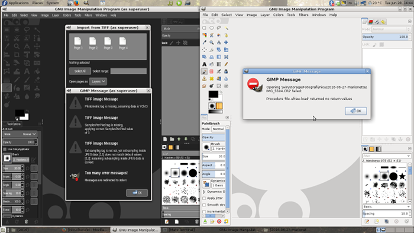414x233 pixels.
Task: Select Ellipse Select tool in right GIMP toolbox
Action: pyautogui.click(x=212, y=28)
